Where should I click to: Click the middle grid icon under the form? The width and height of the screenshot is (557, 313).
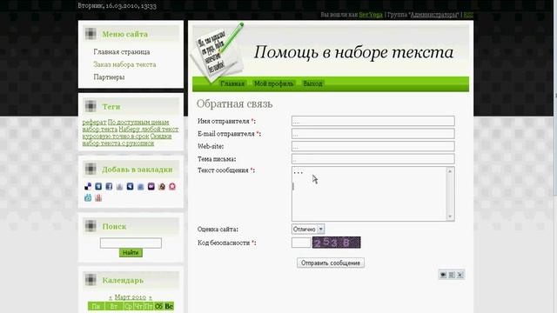452,275
